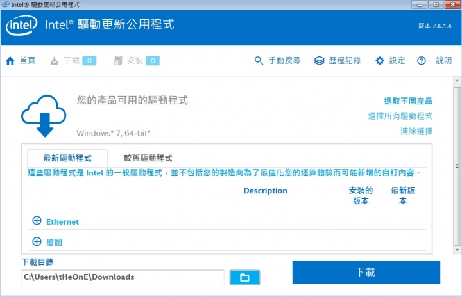Click 選擇所有驅動程式 link

pyautogui.click(x=400, y=116)
